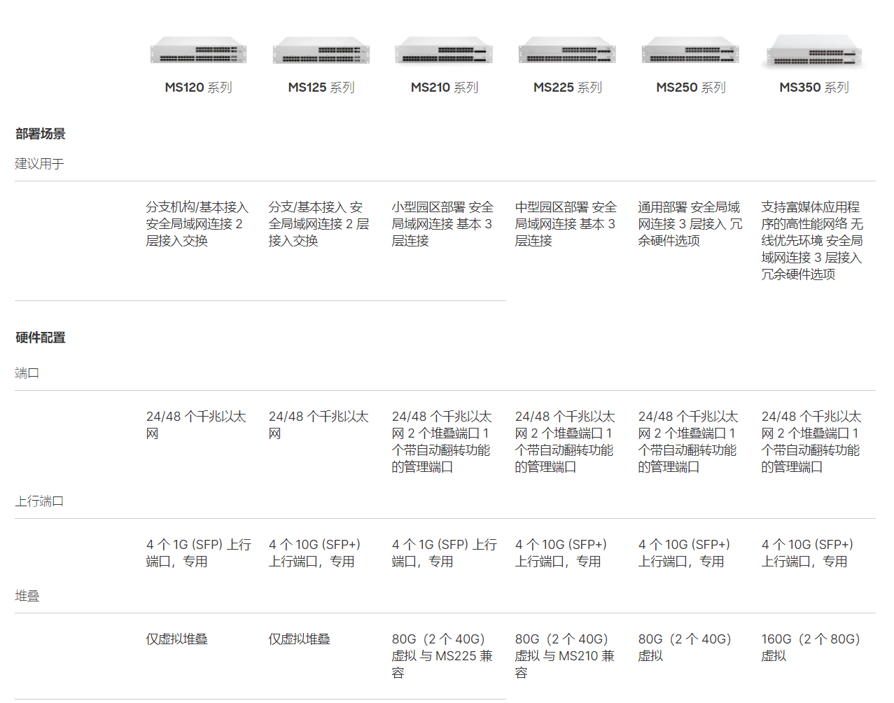Select the '支持富媒体应用程序的高性能网络' cell
This screenshot has width=894, height=703.
(813, 241)
